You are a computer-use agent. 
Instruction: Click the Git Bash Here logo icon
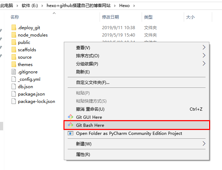click(70, 125)
